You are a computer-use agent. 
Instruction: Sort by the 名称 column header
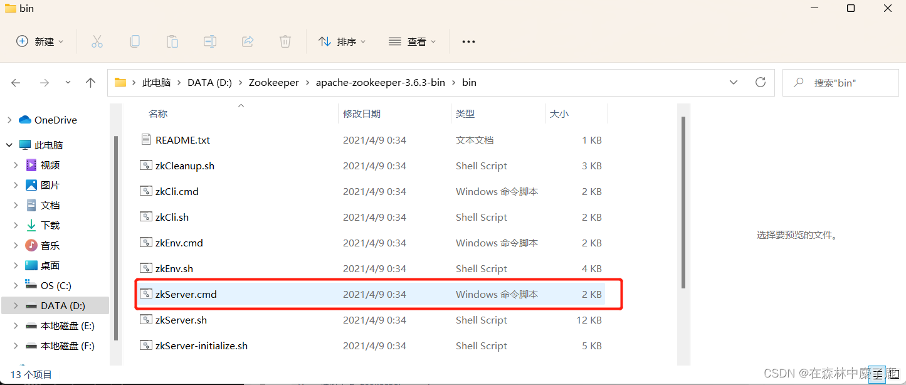158,113
